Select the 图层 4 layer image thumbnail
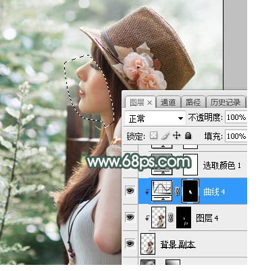260x271 pixels. pos(159,217)
